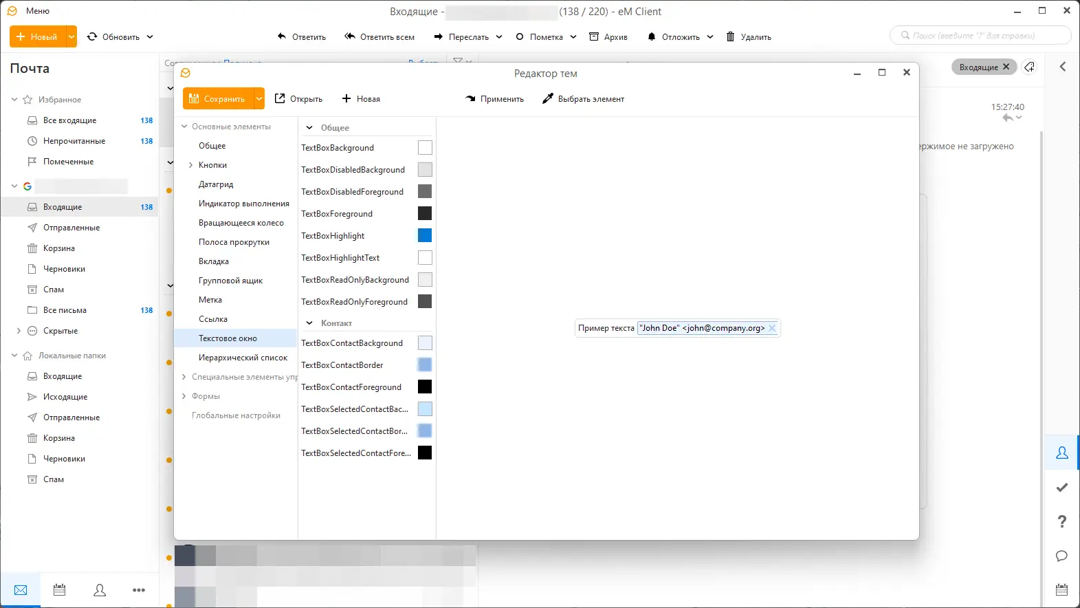Viewport: 1080px width, 608px height.
Task: Click the contact panel icon on right sidebar
Action: 1061,453
